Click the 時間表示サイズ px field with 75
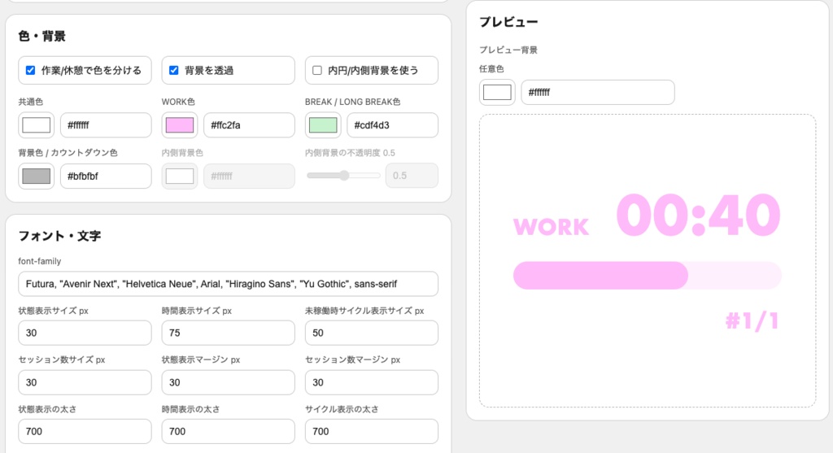The width and height of the screenshot is (833, 453). pos(229,333)
